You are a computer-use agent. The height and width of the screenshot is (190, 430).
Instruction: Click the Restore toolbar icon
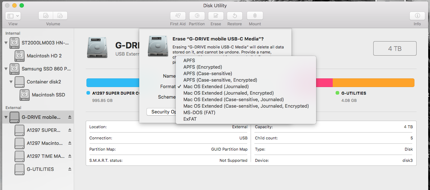[x=234, y=16]
